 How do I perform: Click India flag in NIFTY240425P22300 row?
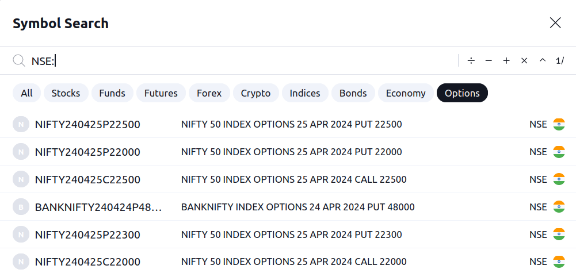click(x=559, y=234)
